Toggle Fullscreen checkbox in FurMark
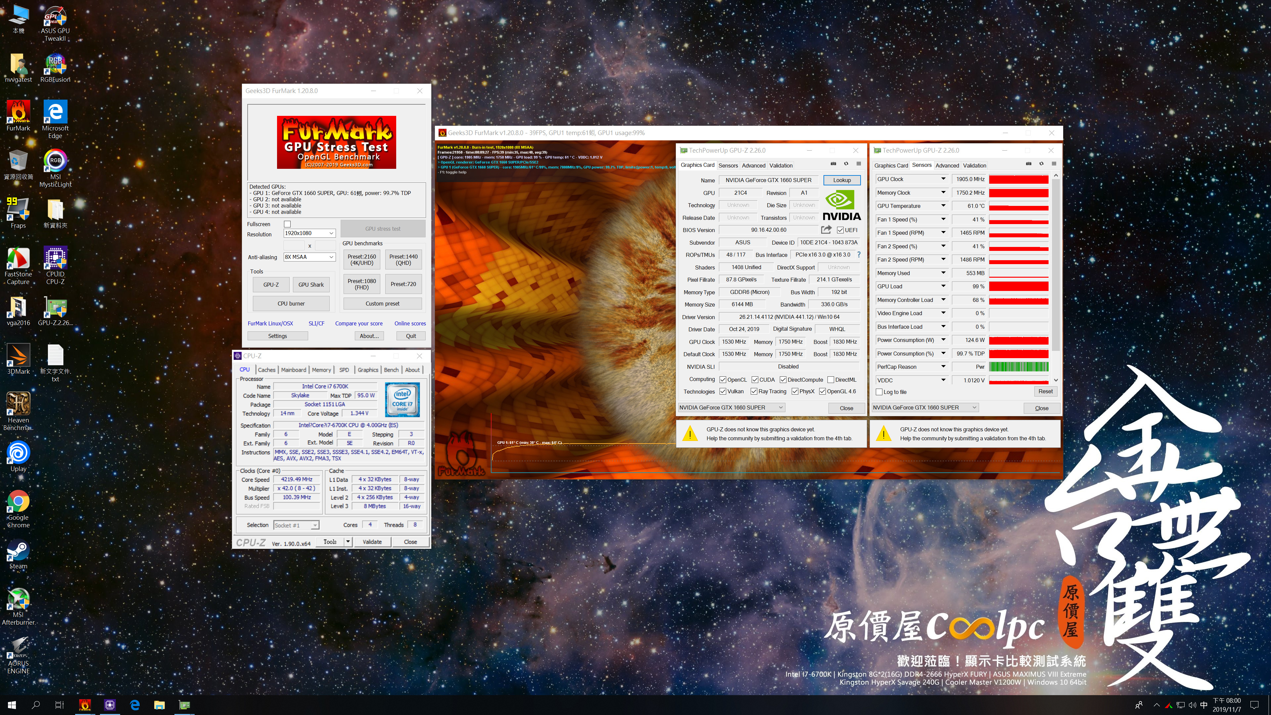1271x715 pixels. [287, 224]
